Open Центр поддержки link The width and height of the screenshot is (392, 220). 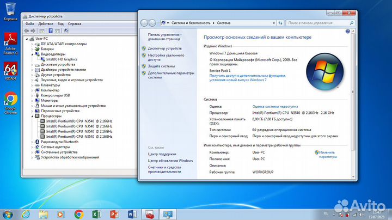pyautogui.click(x=162, y=154)
